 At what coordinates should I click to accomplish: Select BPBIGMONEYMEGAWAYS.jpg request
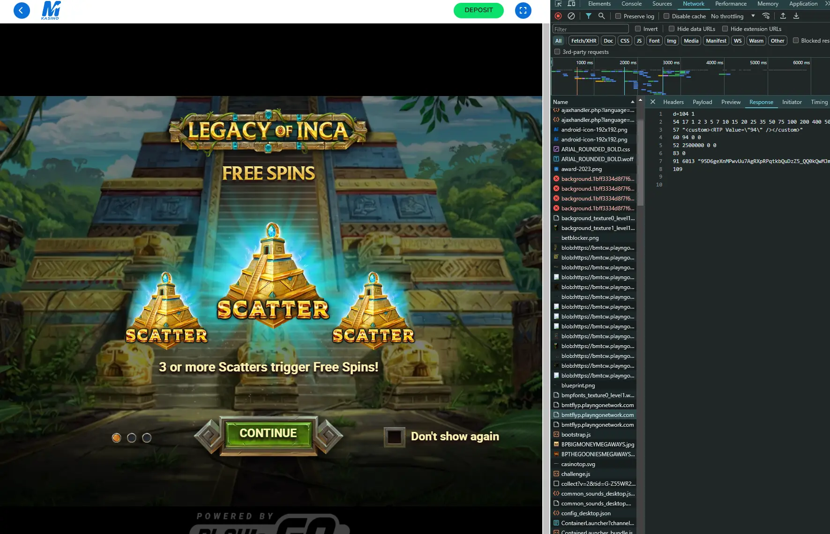pyautogui.click(x=594, y=445)
